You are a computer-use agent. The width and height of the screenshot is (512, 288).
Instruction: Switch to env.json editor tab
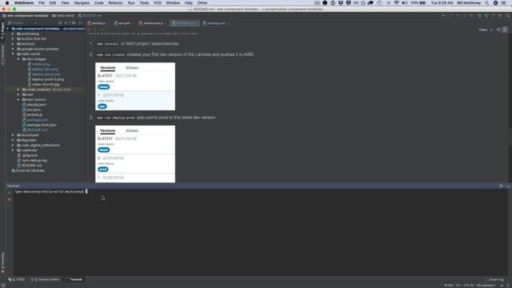pos(124,23)
